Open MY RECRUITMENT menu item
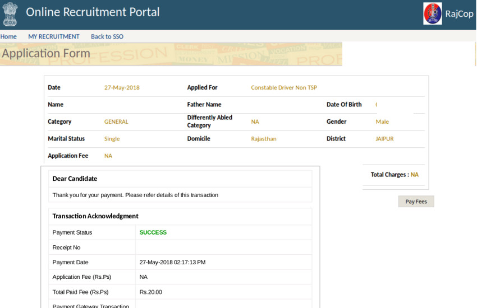477x308 pixels. 54,36
